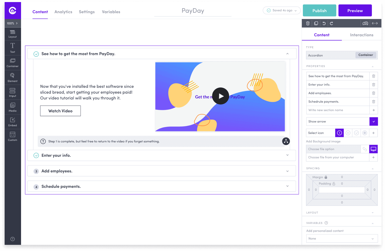Open the personalized content 'None' dropdown
Screen dimensions: 385x251
pos(342,238)
